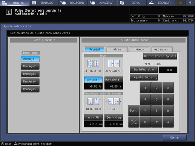Switch to the Med.escan. tab
195x146 pixels.
click(162, 49)
